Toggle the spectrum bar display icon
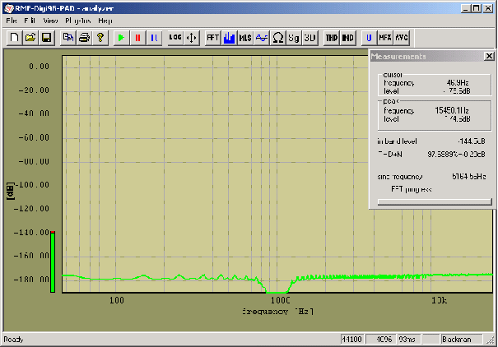This screenshot has height=347, width=498. tap(230, 37)
